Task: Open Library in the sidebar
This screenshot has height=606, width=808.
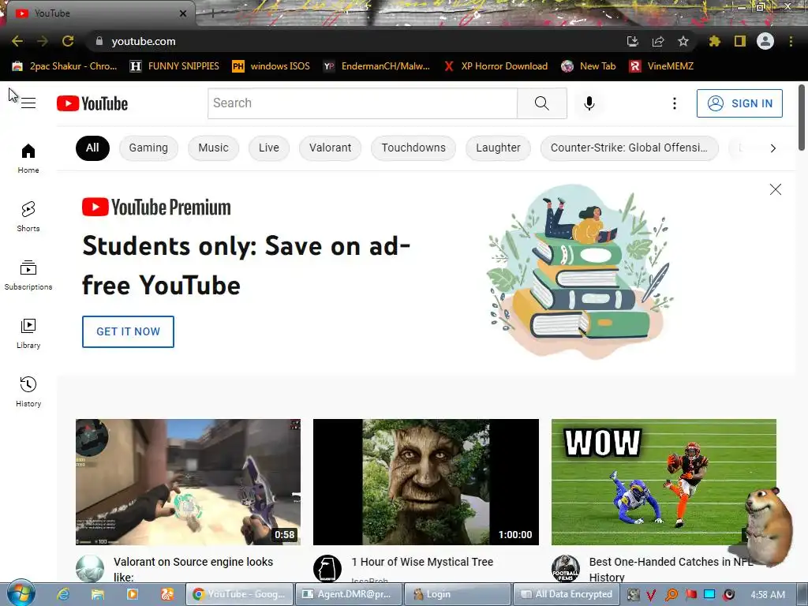Action: click(28, 334)
